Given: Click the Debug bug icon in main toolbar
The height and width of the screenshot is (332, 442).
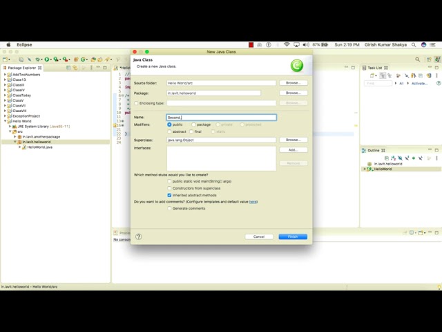Looking at the screenshot, I should point(37,59).
